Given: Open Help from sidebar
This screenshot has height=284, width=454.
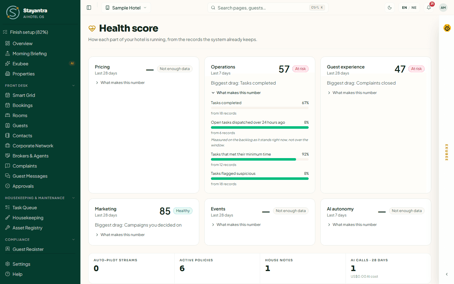Looking at the screenshot, I should (40, 274).
